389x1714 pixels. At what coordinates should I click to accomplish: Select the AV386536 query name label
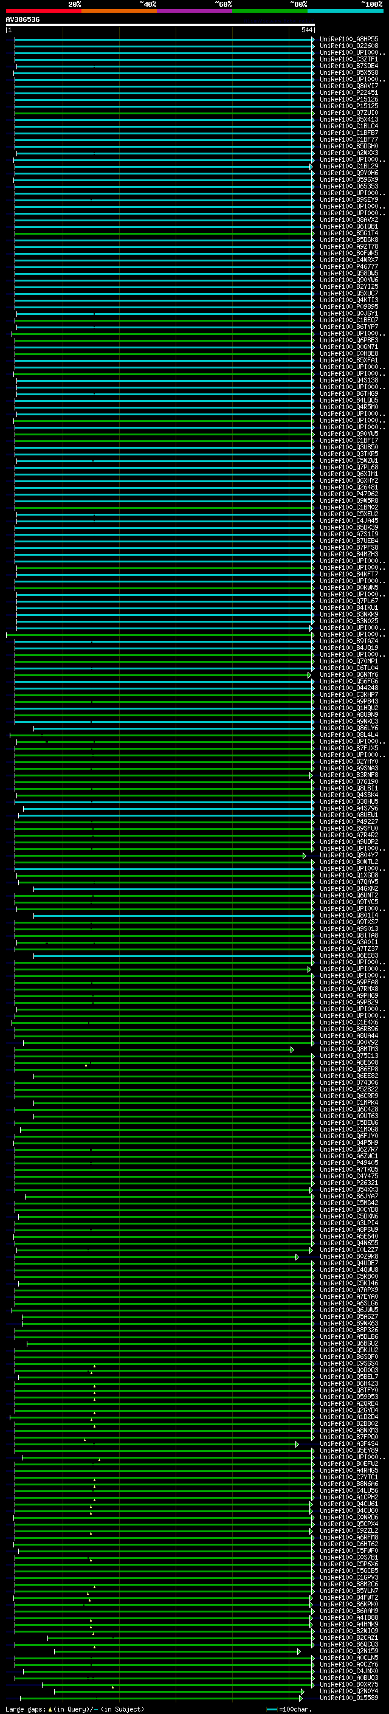pos(22,20)
